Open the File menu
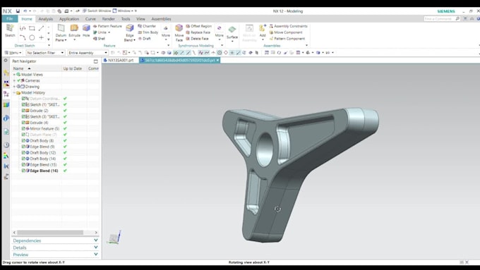Viewport: 480px width, 270px height. point(9,18)
